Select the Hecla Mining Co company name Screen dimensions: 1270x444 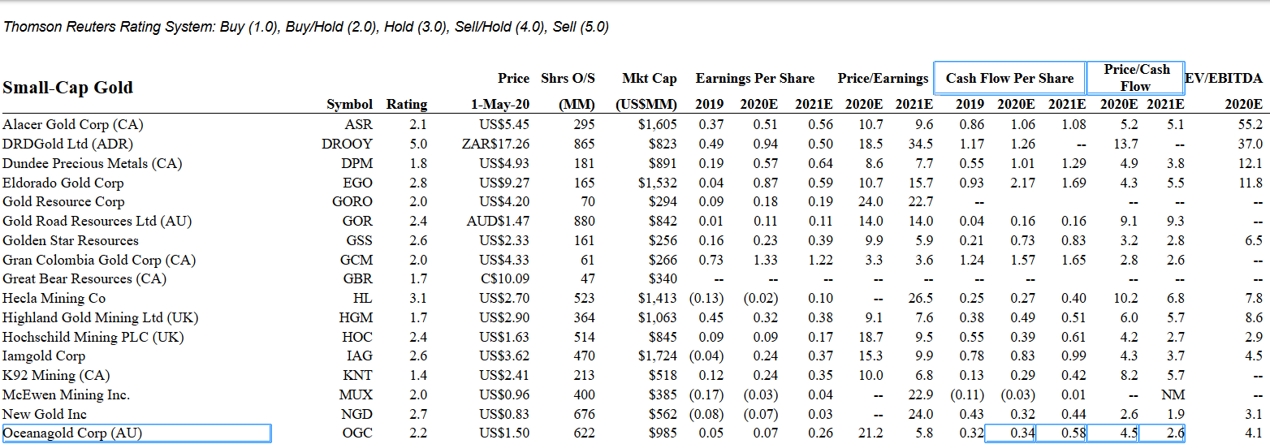tap(54, 298)
